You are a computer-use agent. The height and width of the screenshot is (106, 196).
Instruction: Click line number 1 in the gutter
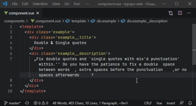click(11, 27)
